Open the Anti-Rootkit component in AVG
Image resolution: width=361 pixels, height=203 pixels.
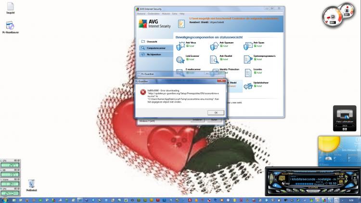pos(221,59)
